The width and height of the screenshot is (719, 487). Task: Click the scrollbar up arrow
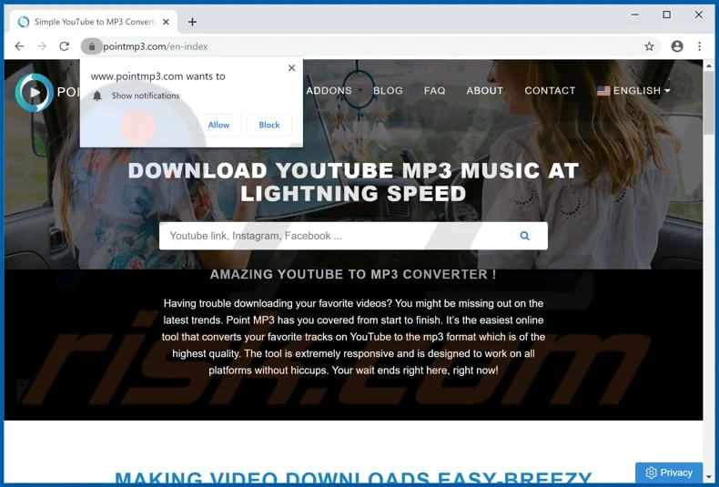tap(708, 66)
